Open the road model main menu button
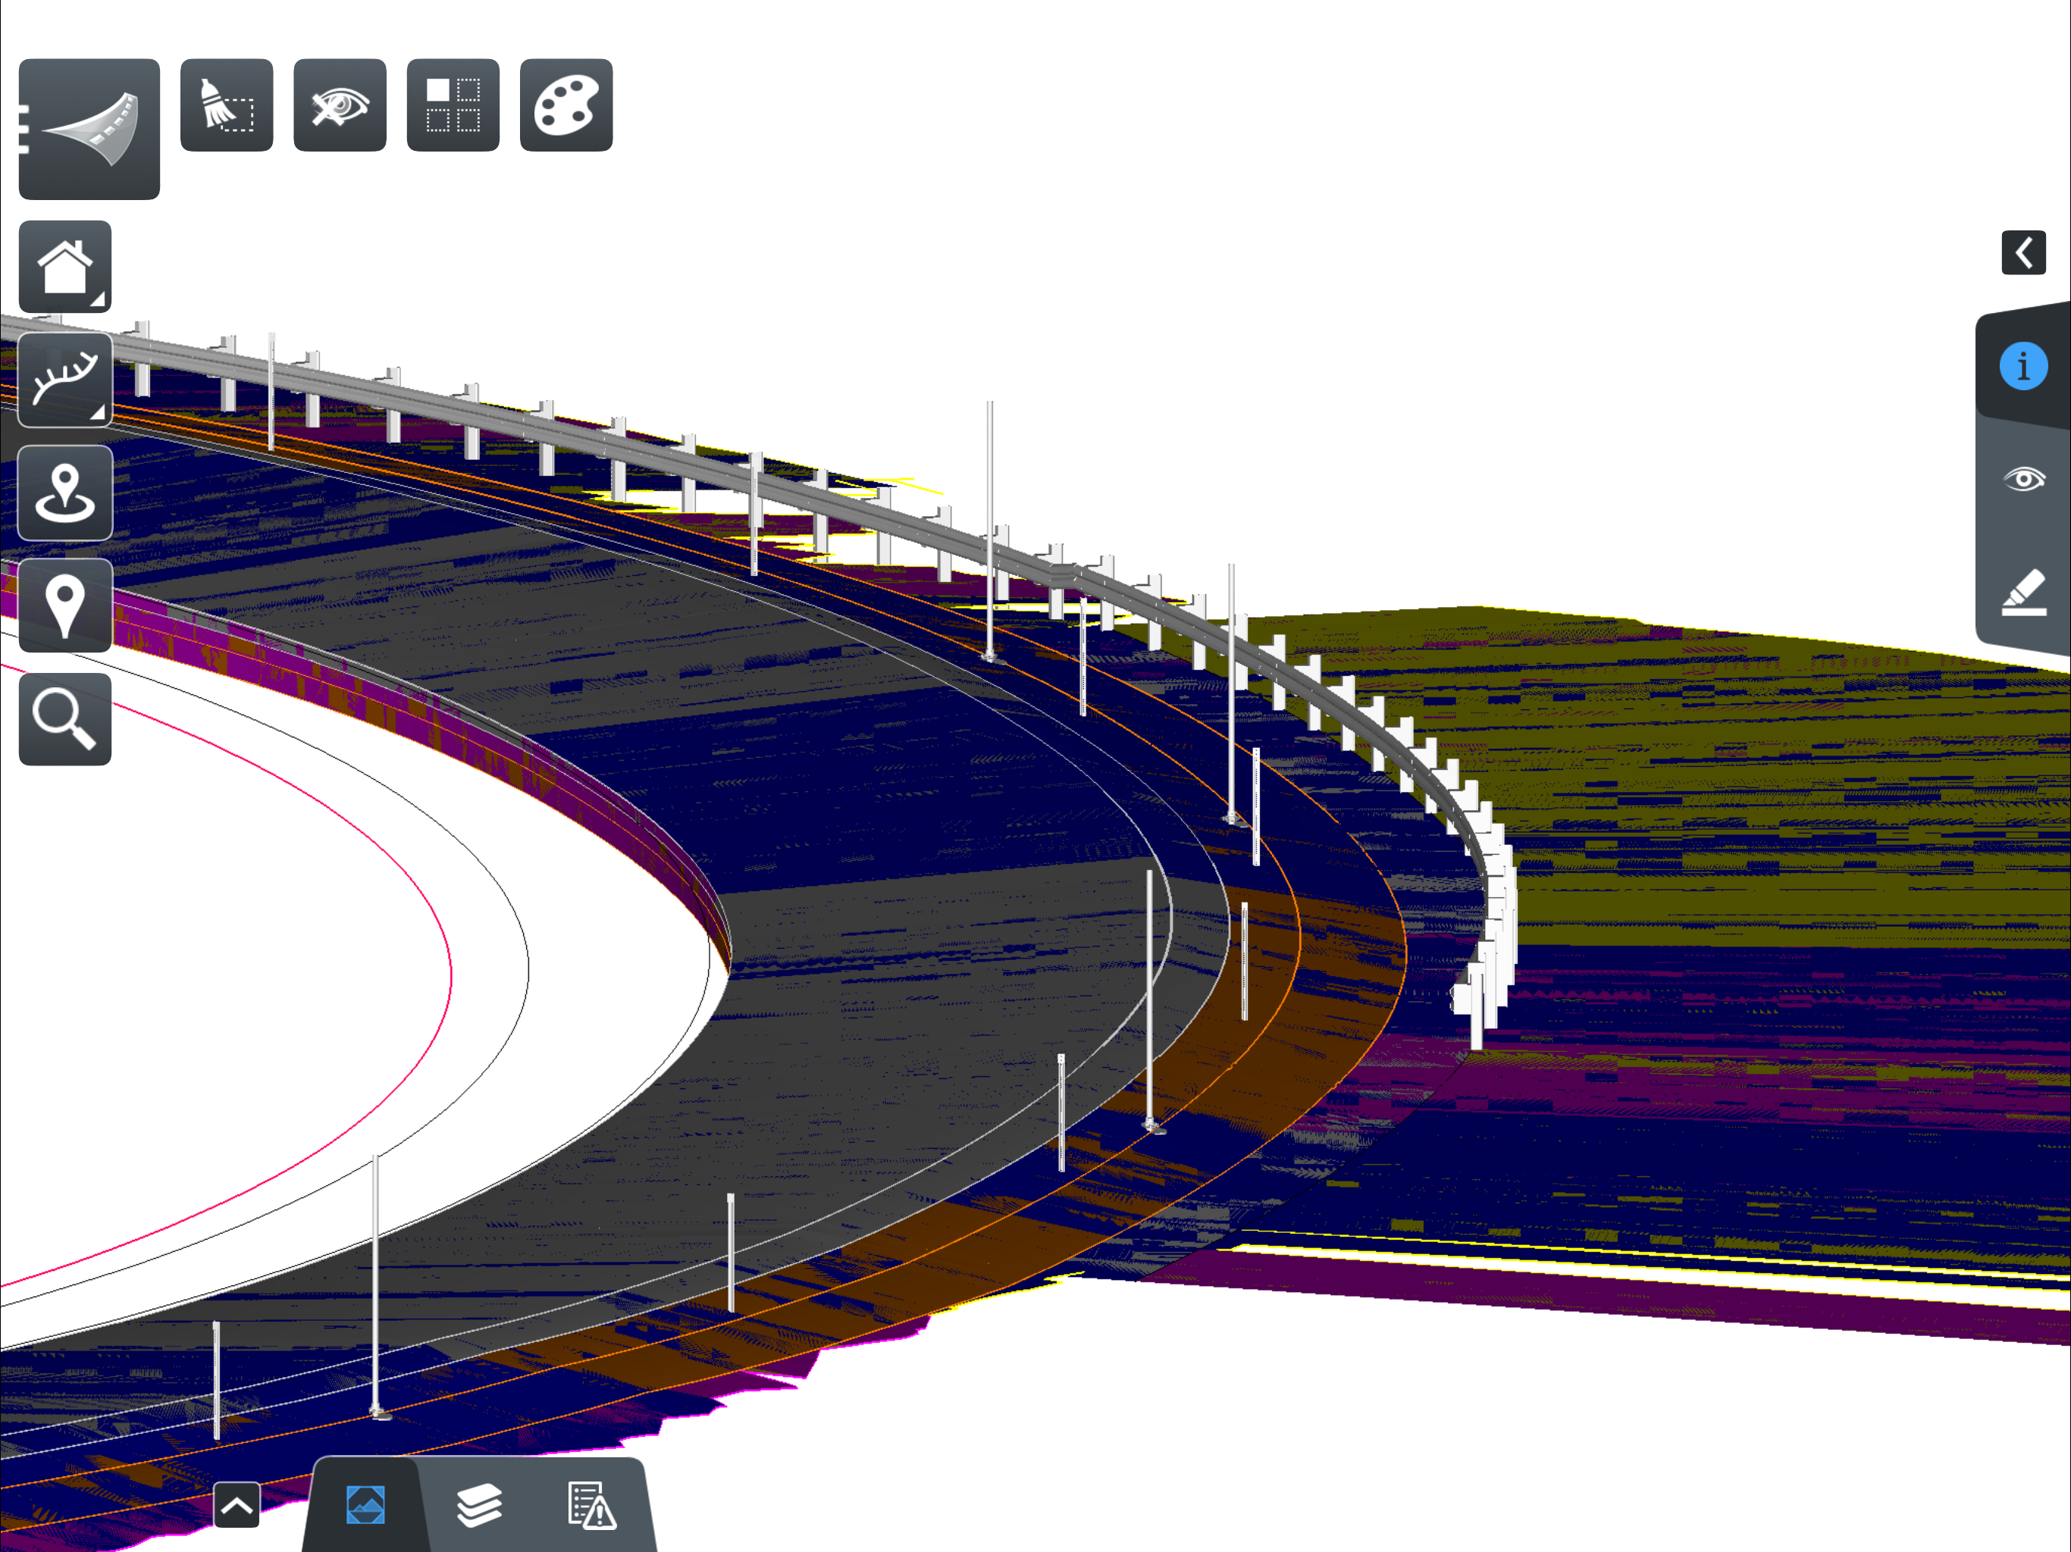This screenshot has height=1552, width=2071. pyautogui.click(x=89, y=129)
